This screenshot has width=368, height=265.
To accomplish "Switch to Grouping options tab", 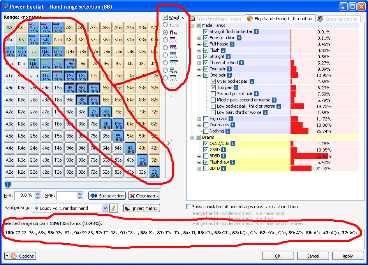I will pyautogui.click(x=338, y=19).
